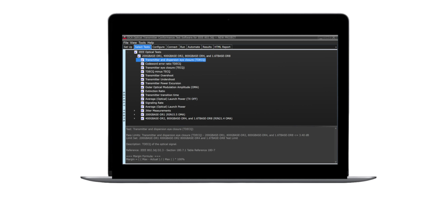Open the File menu
440x199 pixels.
(x=126, y=43)
